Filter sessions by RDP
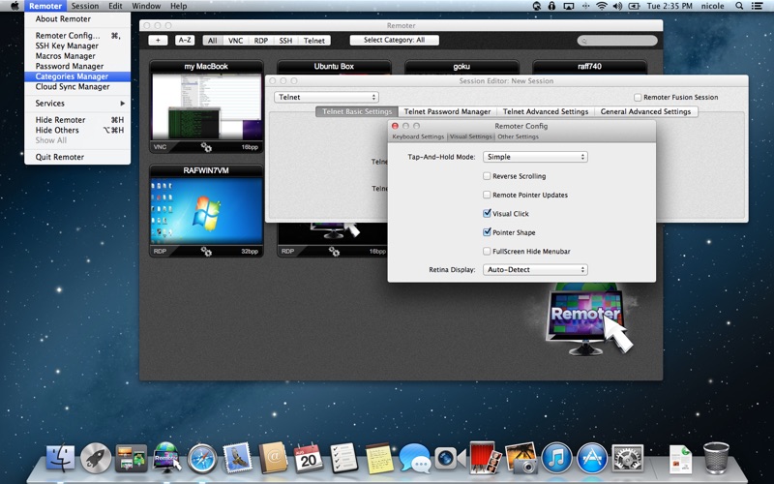This screenshot has height=484, width=774. [x=261, y=41]
